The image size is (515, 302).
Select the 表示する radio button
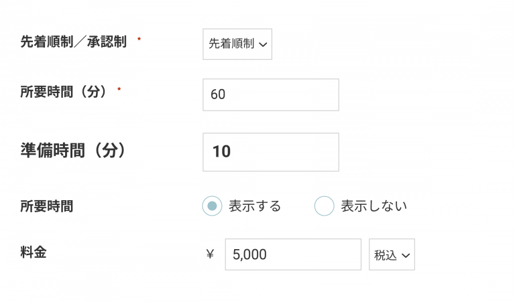click(212, 206)
